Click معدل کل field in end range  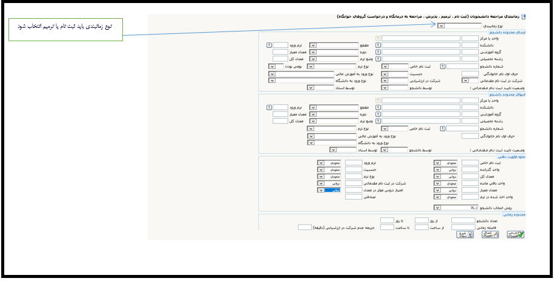point(280,121)
